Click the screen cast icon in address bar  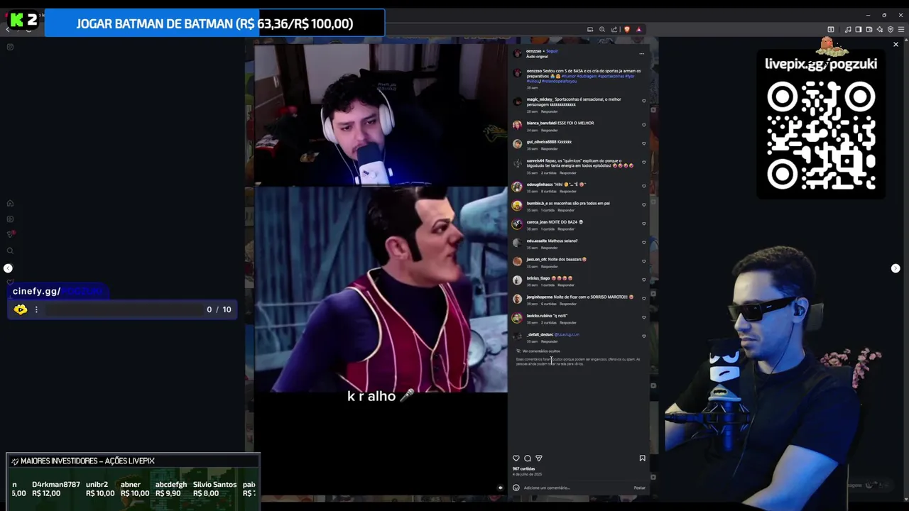coord(589,29)
